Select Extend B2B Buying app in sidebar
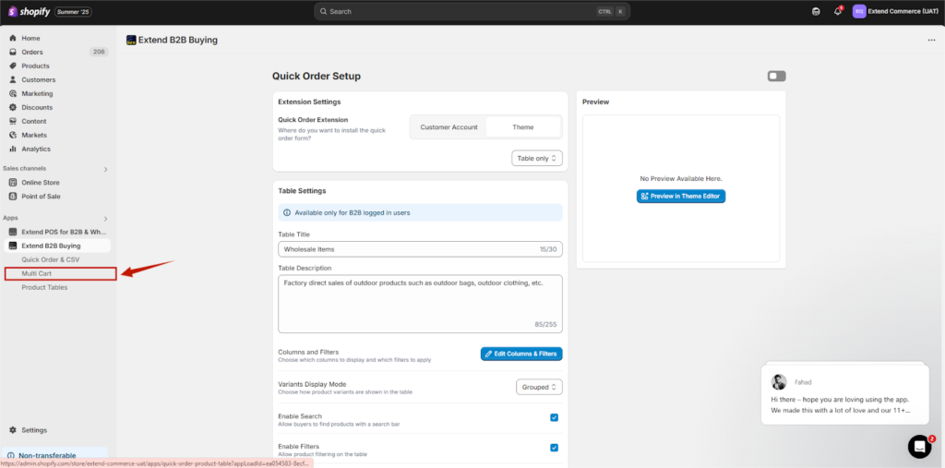Image resolution: width=945 pixels, height=468 pixels. [57, 246]
